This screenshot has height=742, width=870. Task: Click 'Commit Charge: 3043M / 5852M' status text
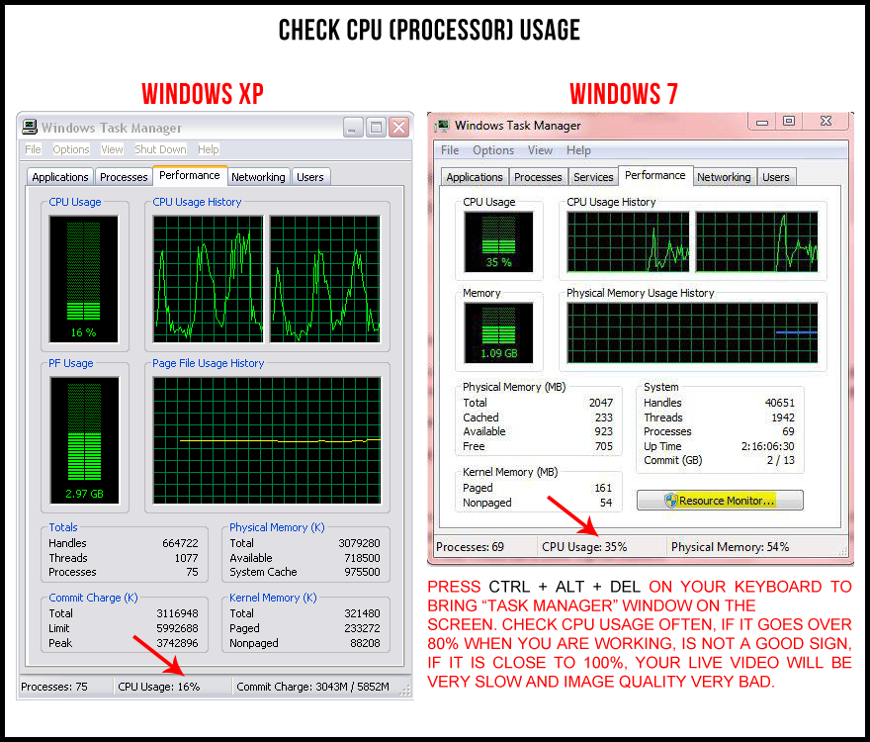[313, 687]
